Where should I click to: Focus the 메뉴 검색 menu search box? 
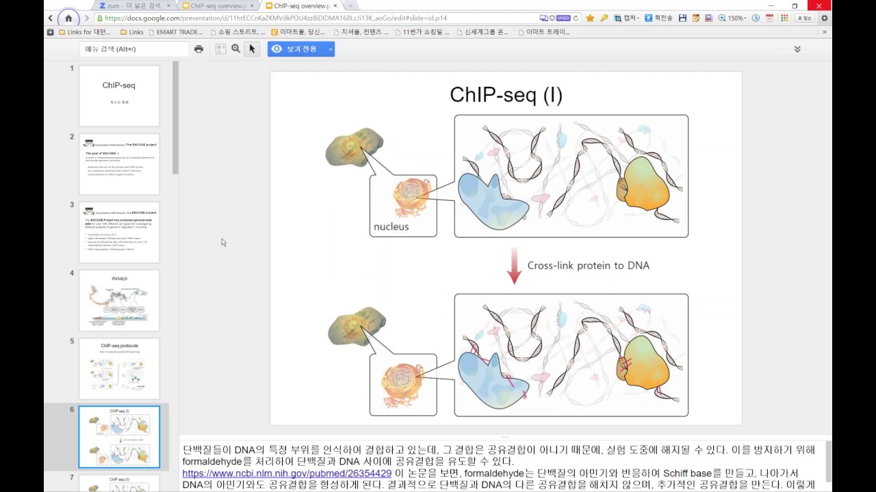pyautogui.click(x=134, y=49)
